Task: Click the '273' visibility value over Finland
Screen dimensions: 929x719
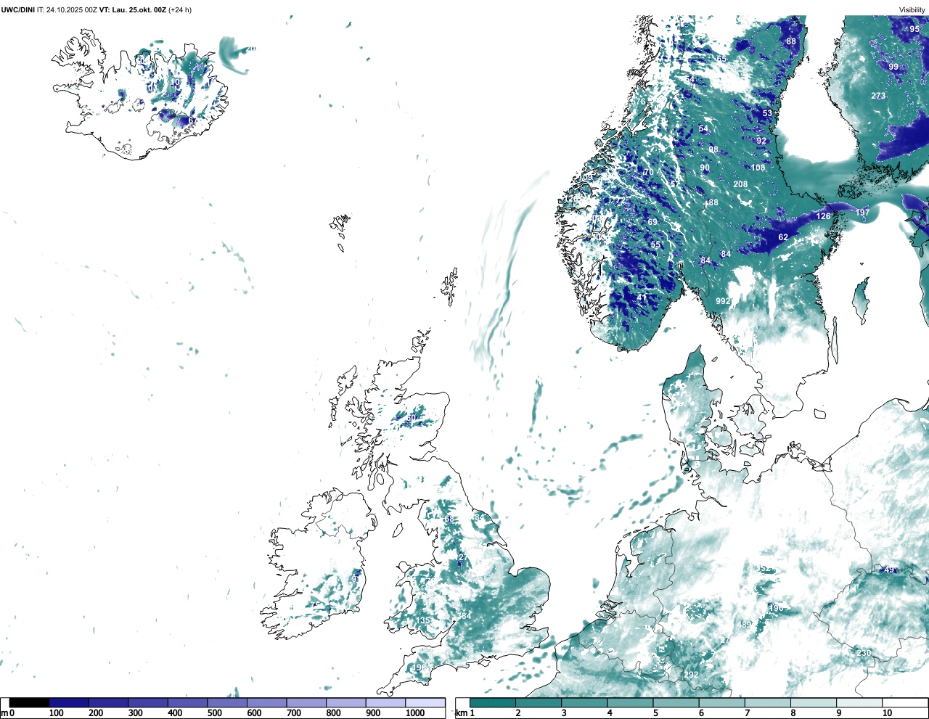Action: 878,96
